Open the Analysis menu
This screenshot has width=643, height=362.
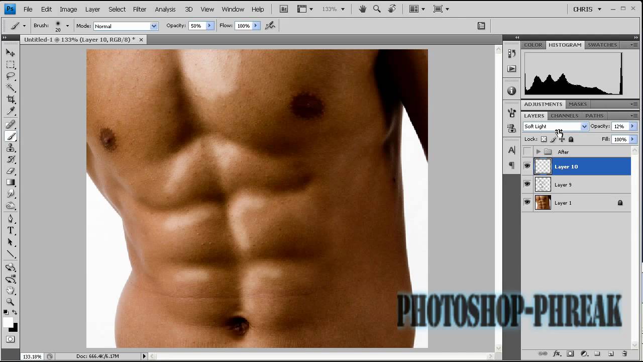(165, 9)
